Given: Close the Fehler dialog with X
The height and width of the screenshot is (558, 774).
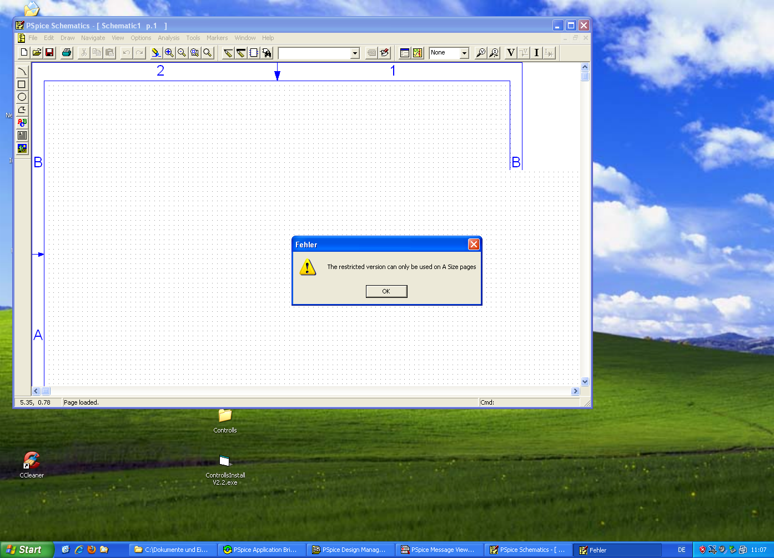Looking at the screenshot, I should point(474,244).
